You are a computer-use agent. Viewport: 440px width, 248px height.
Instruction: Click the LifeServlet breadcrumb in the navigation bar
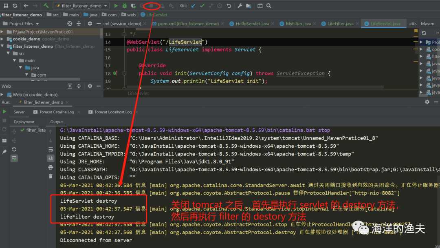[154, 15]
